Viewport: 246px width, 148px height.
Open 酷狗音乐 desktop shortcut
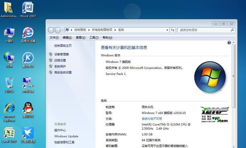(28, 60)
